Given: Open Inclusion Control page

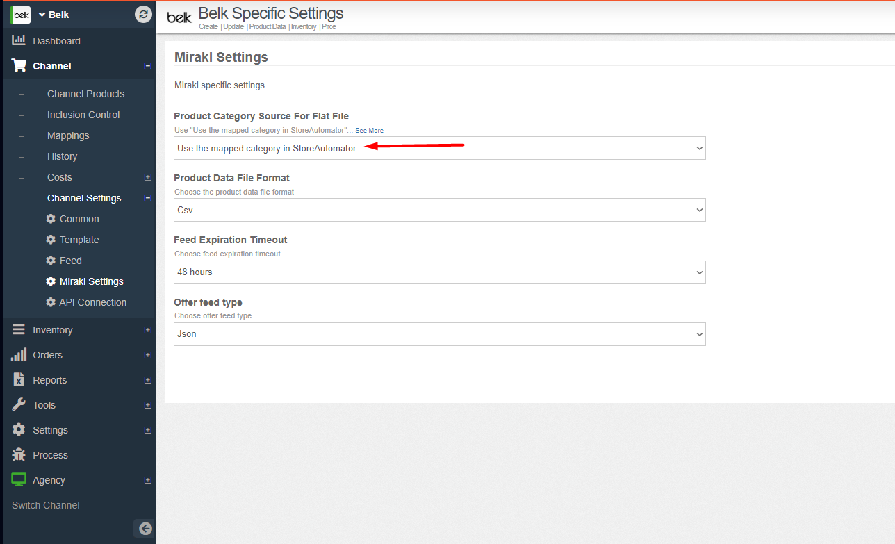Looking at the screenshot, I should 83,115.
